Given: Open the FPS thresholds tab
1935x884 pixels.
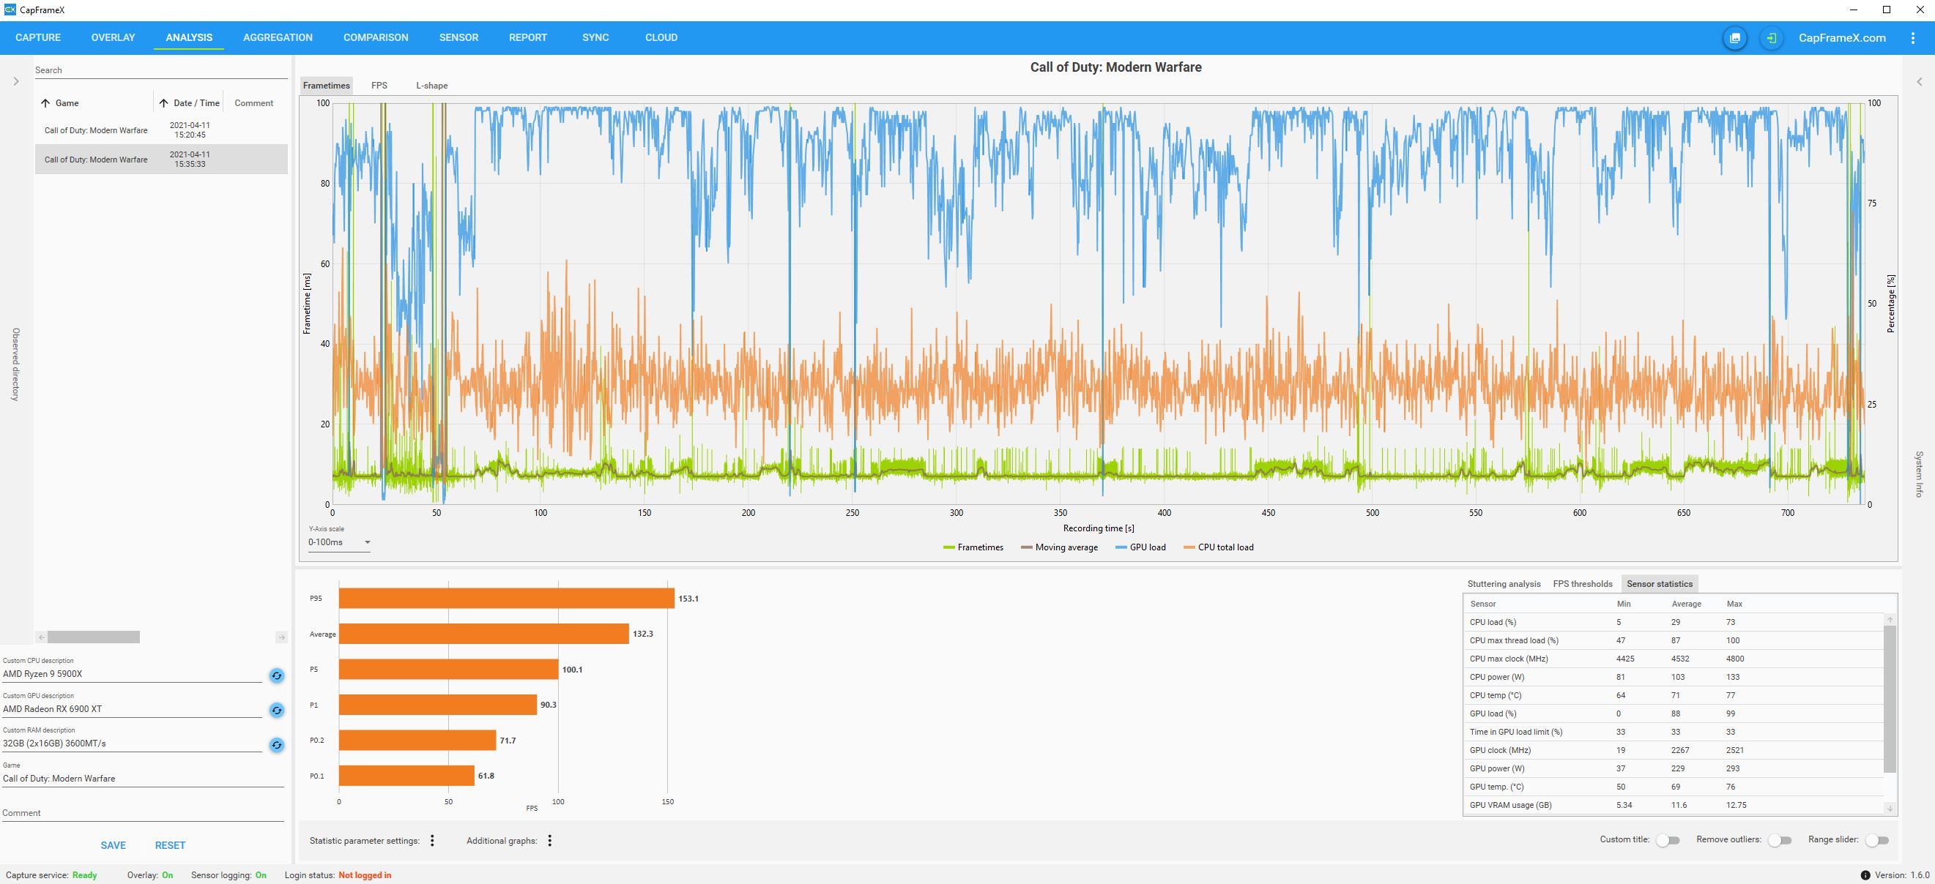Looking at the screenshot, I should point(1582,584).
